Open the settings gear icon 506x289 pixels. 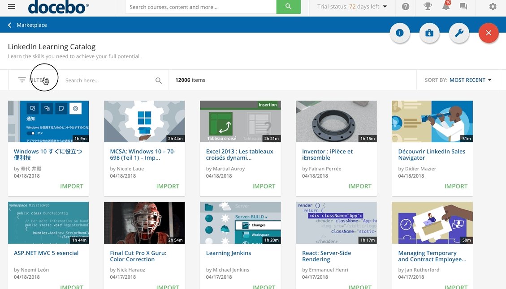click(x=493, y=6)
